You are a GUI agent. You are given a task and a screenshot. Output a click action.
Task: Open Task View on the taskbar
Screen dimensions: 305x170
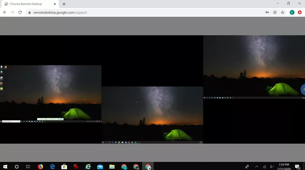28,167
